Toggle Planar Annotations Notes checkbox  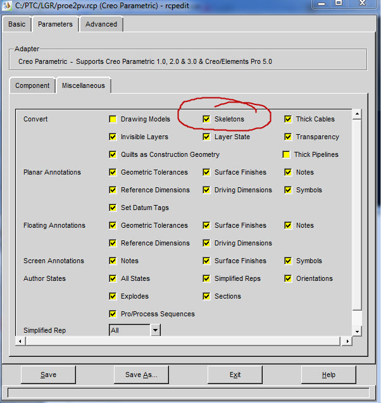(x=288, y=172)
